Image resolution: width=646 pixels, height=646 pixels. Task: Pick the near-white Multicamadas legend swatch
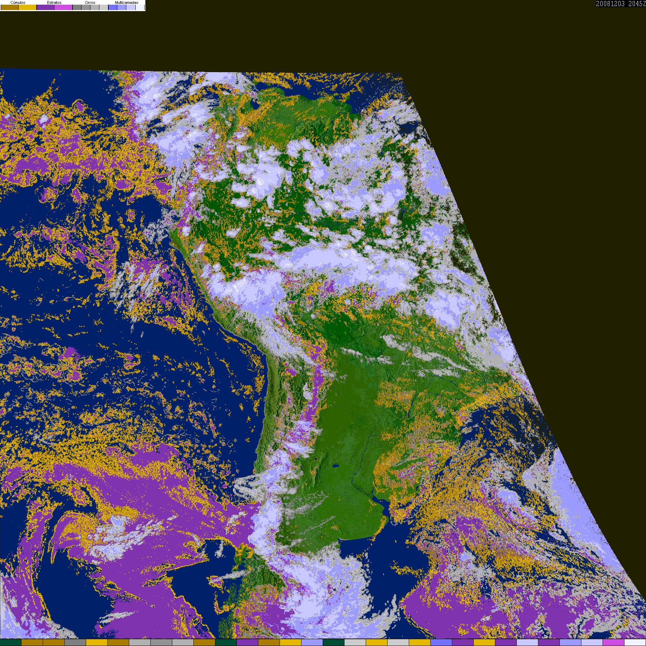pyautogui.click(x=140, y=8)
